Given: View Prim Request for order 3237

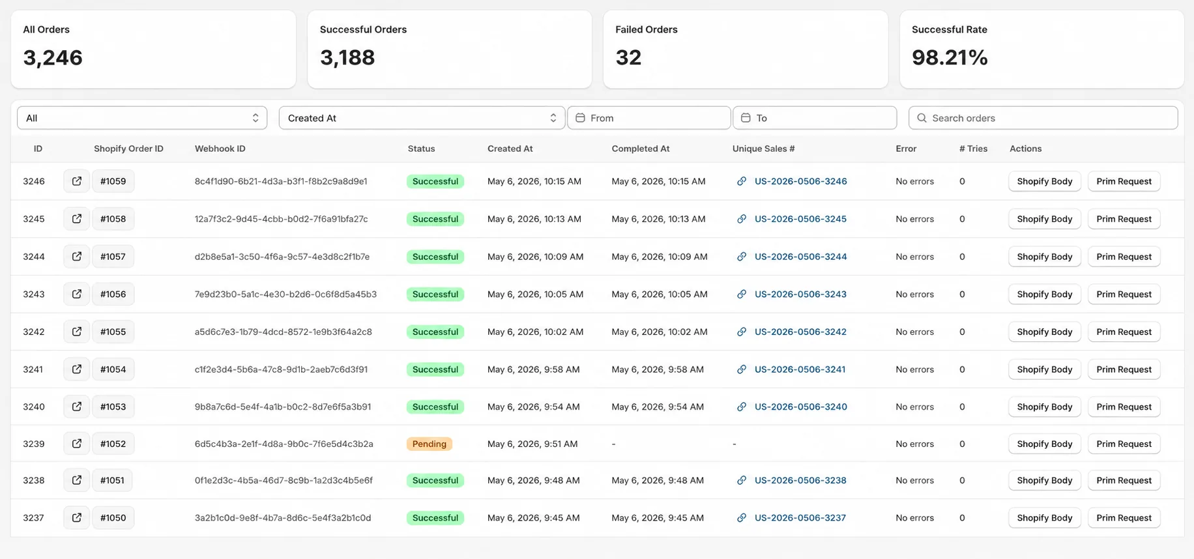Looking at the screenshot, I should click(x=1124, y=518).
